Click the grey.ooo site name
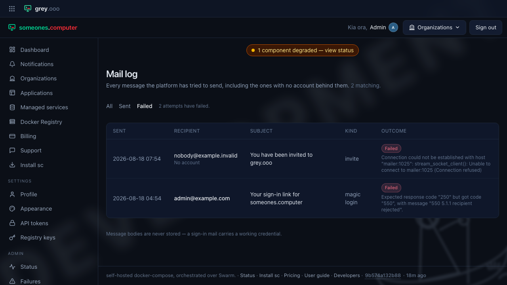 point(47,8)
